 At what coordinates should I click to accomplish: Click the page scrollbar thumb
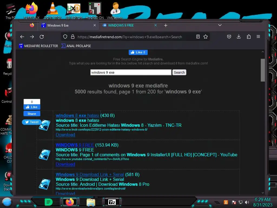pos(263,70)
